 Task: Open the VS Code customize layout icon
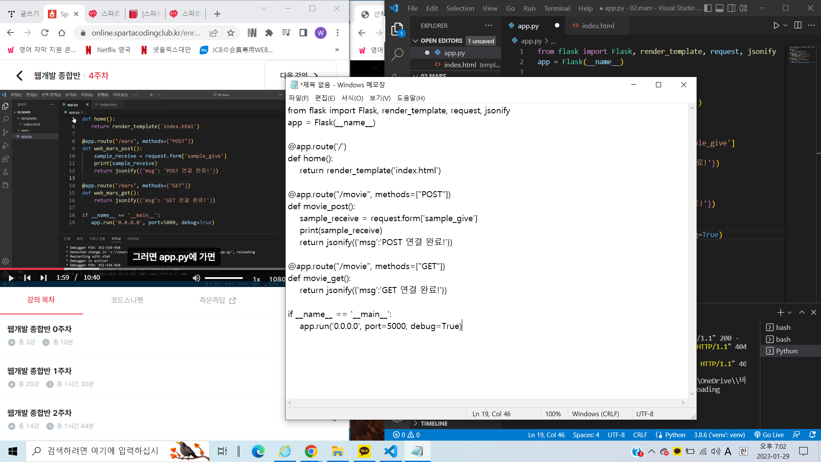click(744, 8)
